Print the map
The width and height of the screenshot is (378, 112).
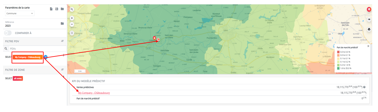(369, 29)
